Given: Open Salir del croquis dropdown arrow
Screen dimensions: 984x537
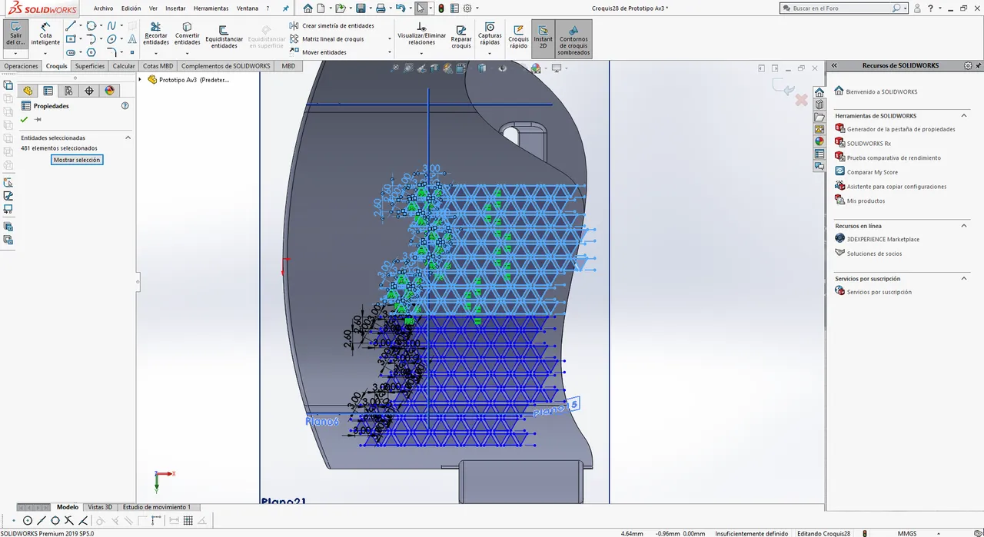Looking at the screenshot, I should pos(15,54).
